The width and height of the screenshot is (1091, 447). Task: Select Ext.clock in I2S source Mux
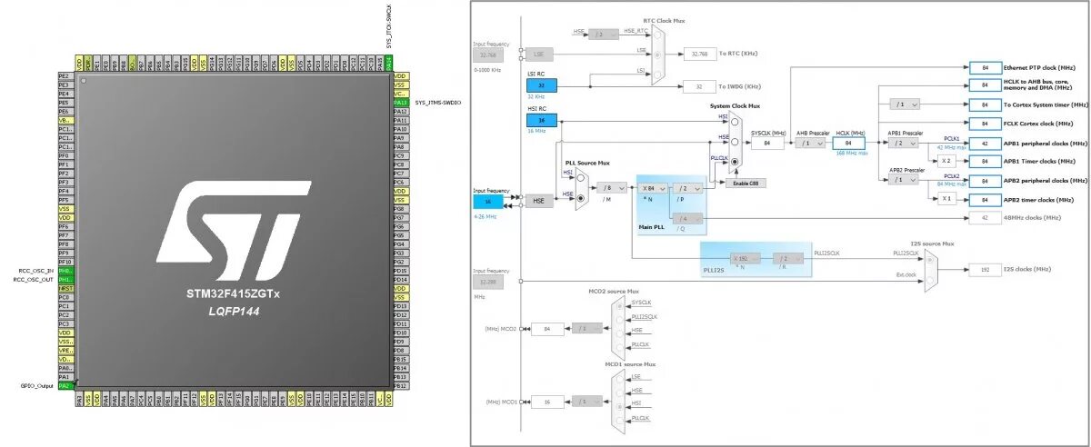(930, 278)
